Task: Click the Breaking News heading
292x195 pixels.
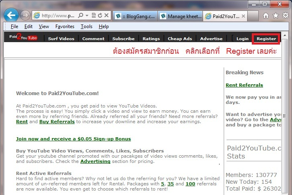Action: tap(245, 72)
